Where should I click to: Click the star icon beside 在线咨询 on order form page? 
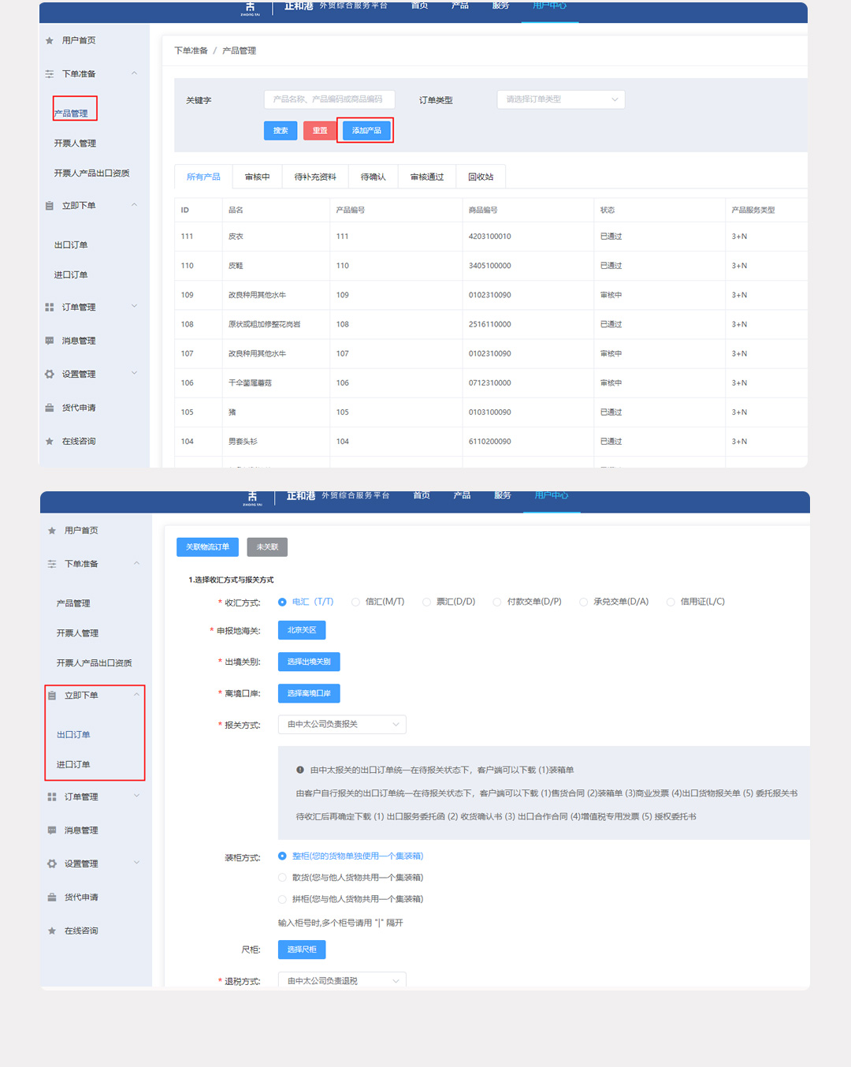point(52,931)
